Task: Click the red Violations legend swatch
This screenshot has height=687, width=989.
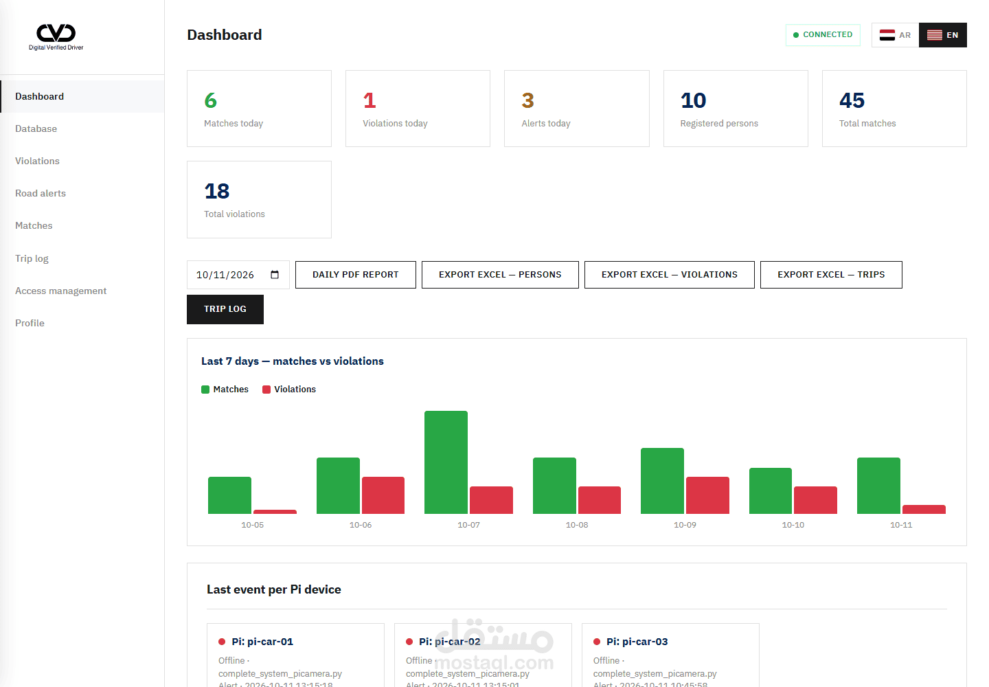Action: tap(266, 390)
